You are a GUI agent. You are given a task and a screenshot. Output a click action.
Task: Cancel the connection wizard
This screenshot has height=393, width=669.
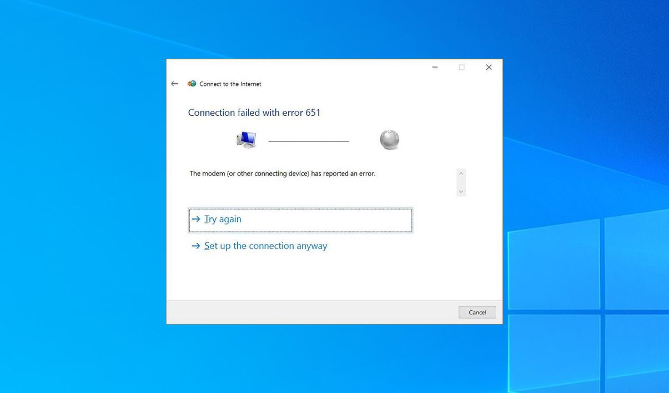[x=477, y=312]
